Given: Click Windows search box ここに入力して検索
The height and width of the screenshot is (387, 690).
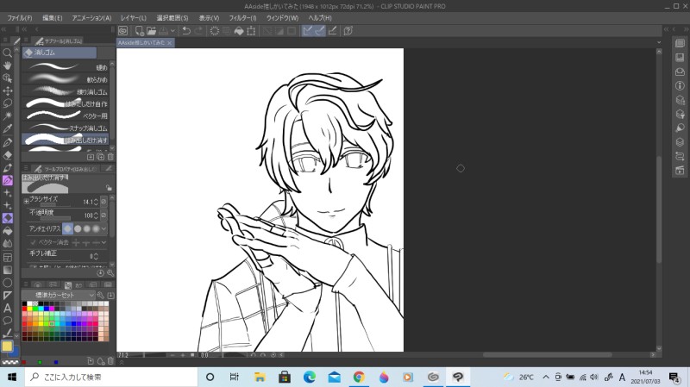Looking at the screenshot, I should [x=111, y=377].
